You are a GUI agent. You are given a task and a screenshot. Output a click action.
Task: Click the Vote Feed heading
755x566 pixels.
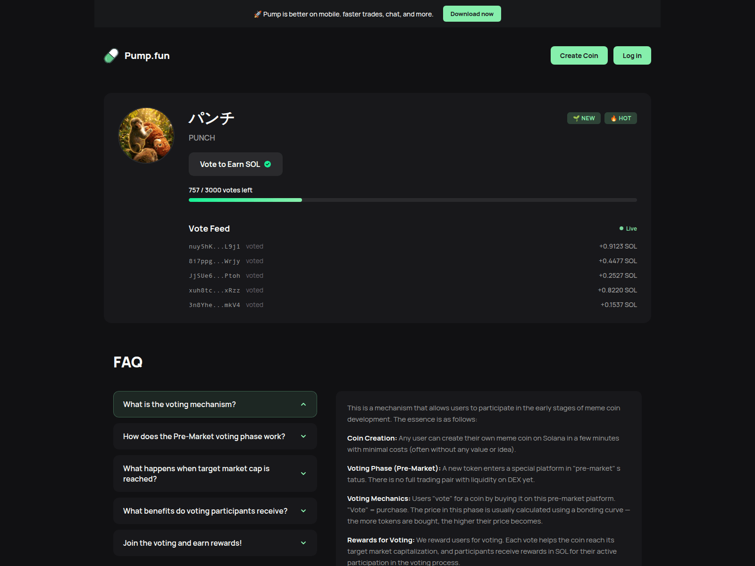(209, 229)
